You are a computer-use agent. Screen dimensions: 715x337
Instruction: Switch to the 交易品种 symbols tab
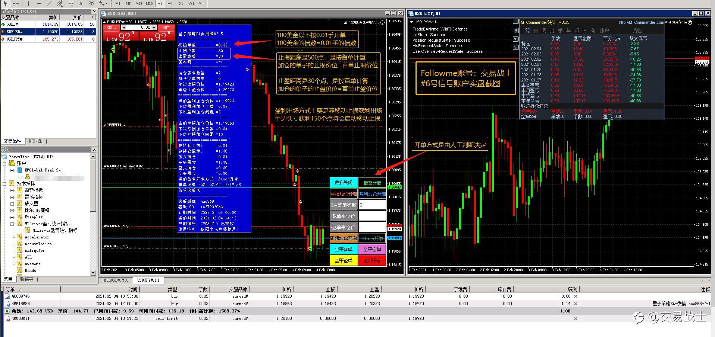tap(12, 141)
